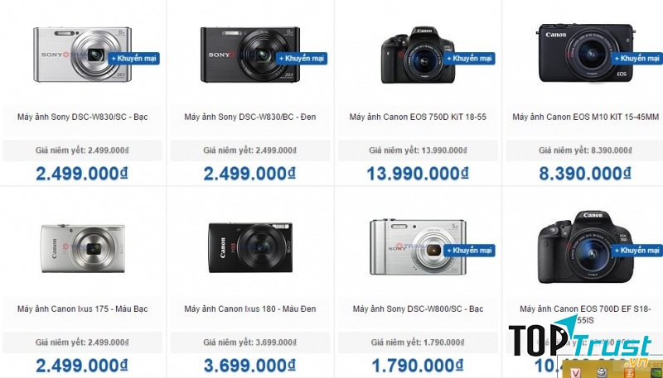Click the silver Canon Ixus 175 camera image
663x378 pixels.
point(83,248)
